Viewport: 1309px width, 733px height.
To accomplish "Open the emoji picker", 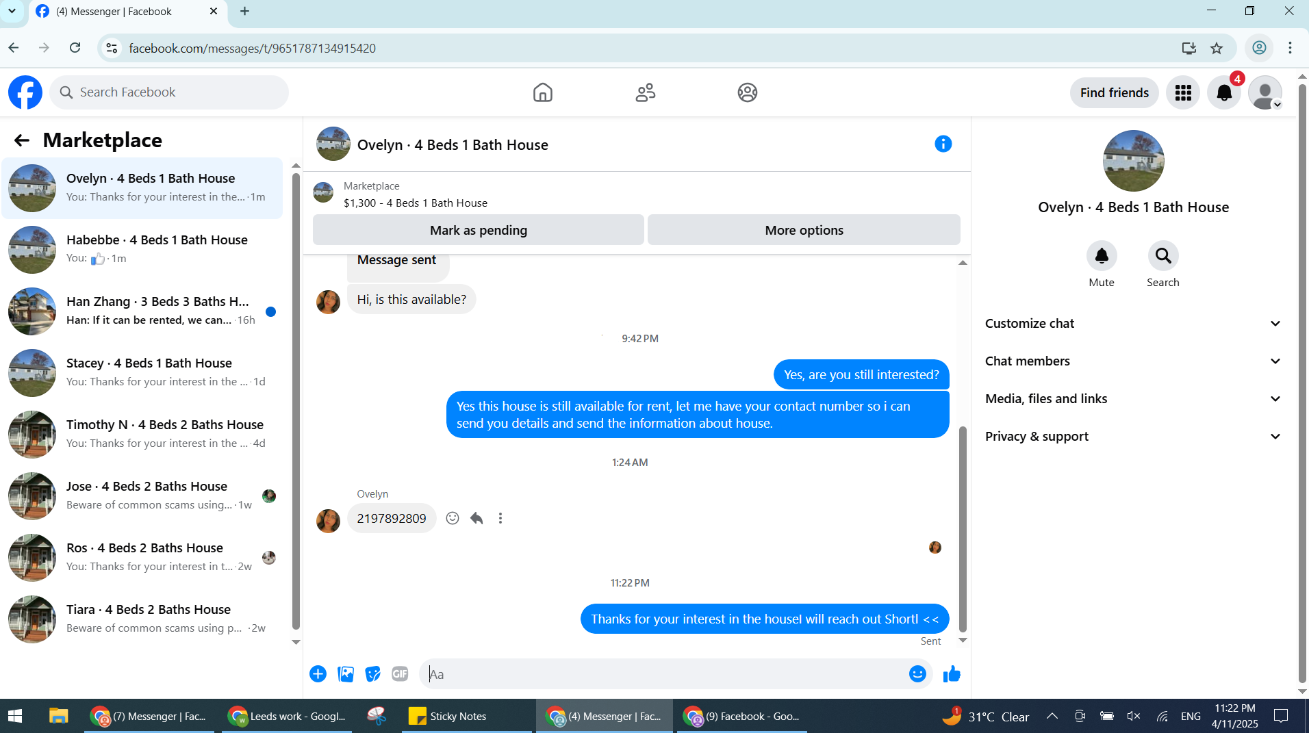I will click(917, 674).
